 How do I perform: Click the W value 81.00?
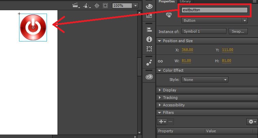(186, 61)
